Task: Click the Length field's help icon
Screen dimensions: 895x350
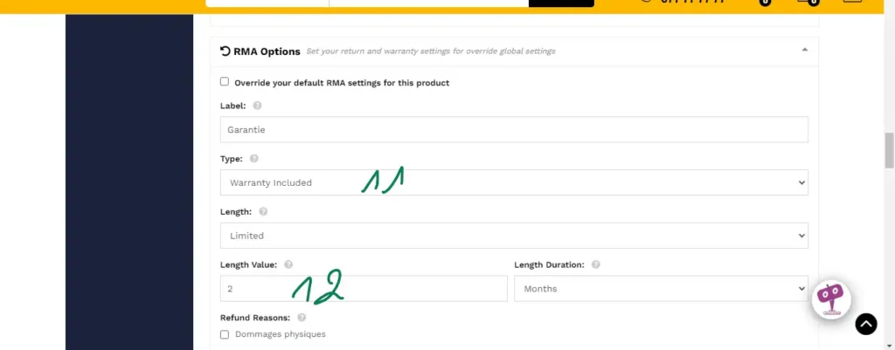Action: pyautogui.click(x=263, y=211)
